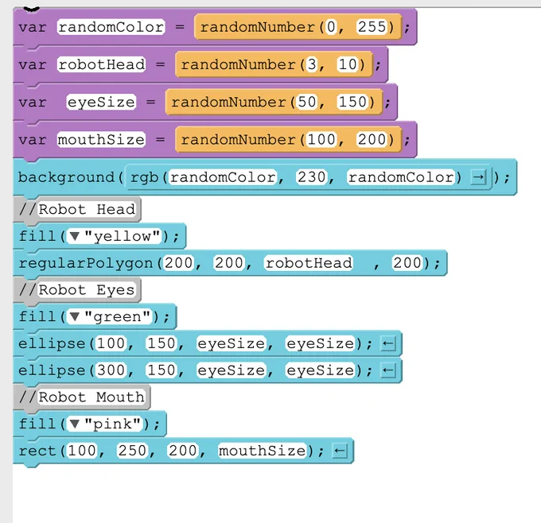The image size is (541, 523).
Task: Click the 250 y-value in rect block
Action: pyautogui.click(x=133, y=451)
